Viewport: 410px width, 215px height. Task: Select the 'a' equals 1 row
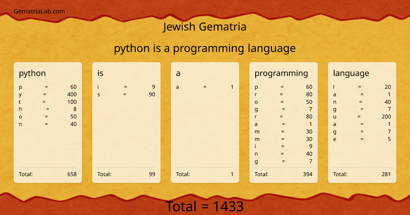coord(205,87)
